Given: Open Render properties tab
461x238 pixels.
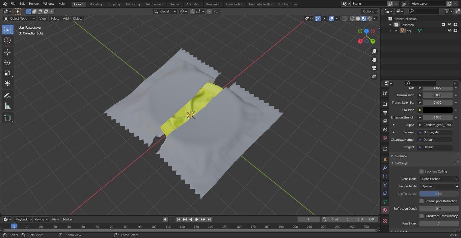Looking at the screenshot, I should coord(385,104).
